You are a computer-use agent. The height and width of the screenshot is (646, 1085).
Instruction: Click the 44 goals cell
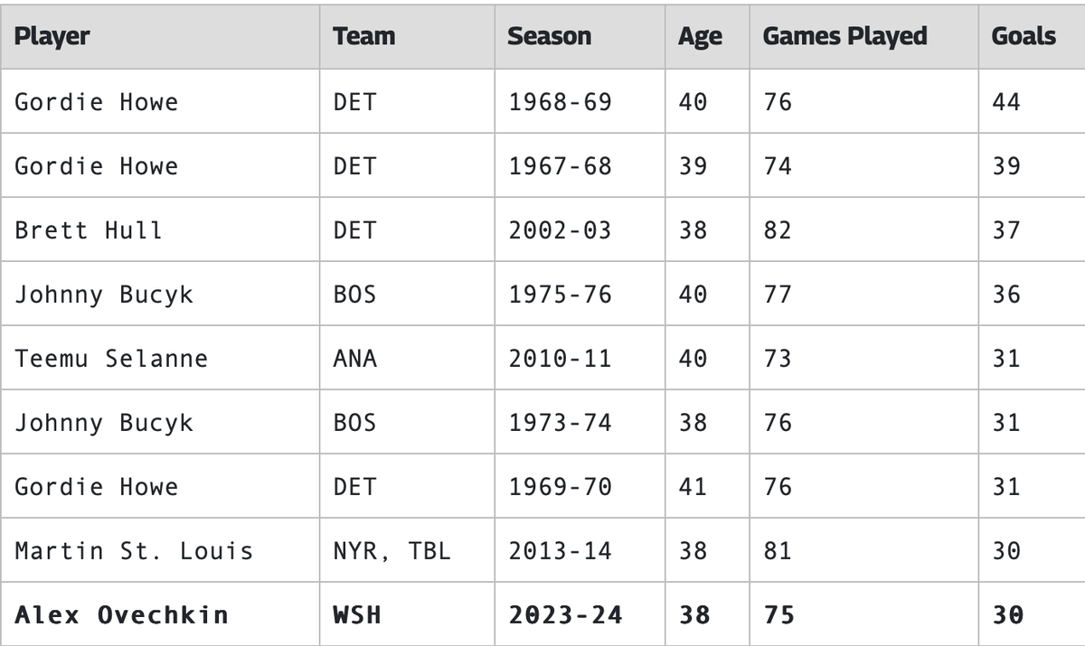pos(1005,102)
